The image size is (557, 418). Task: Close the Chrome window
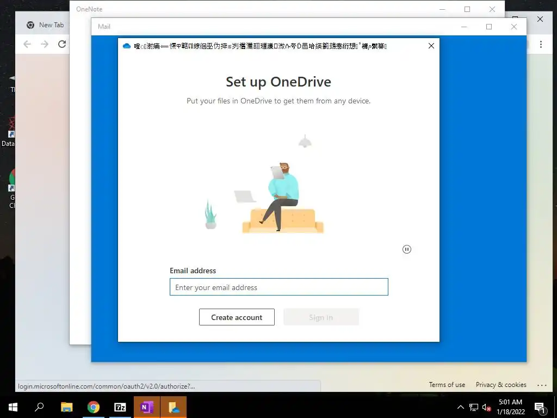pos(540,19)
